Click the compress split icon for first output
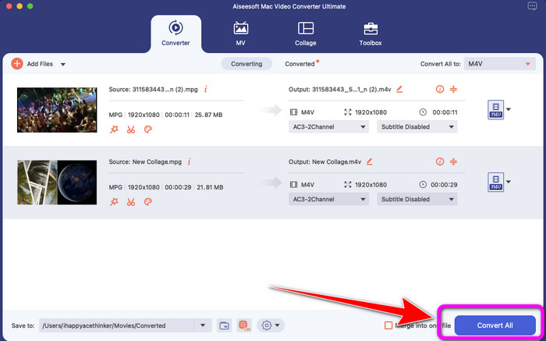The image size is (546, 341). coord(454,89)
